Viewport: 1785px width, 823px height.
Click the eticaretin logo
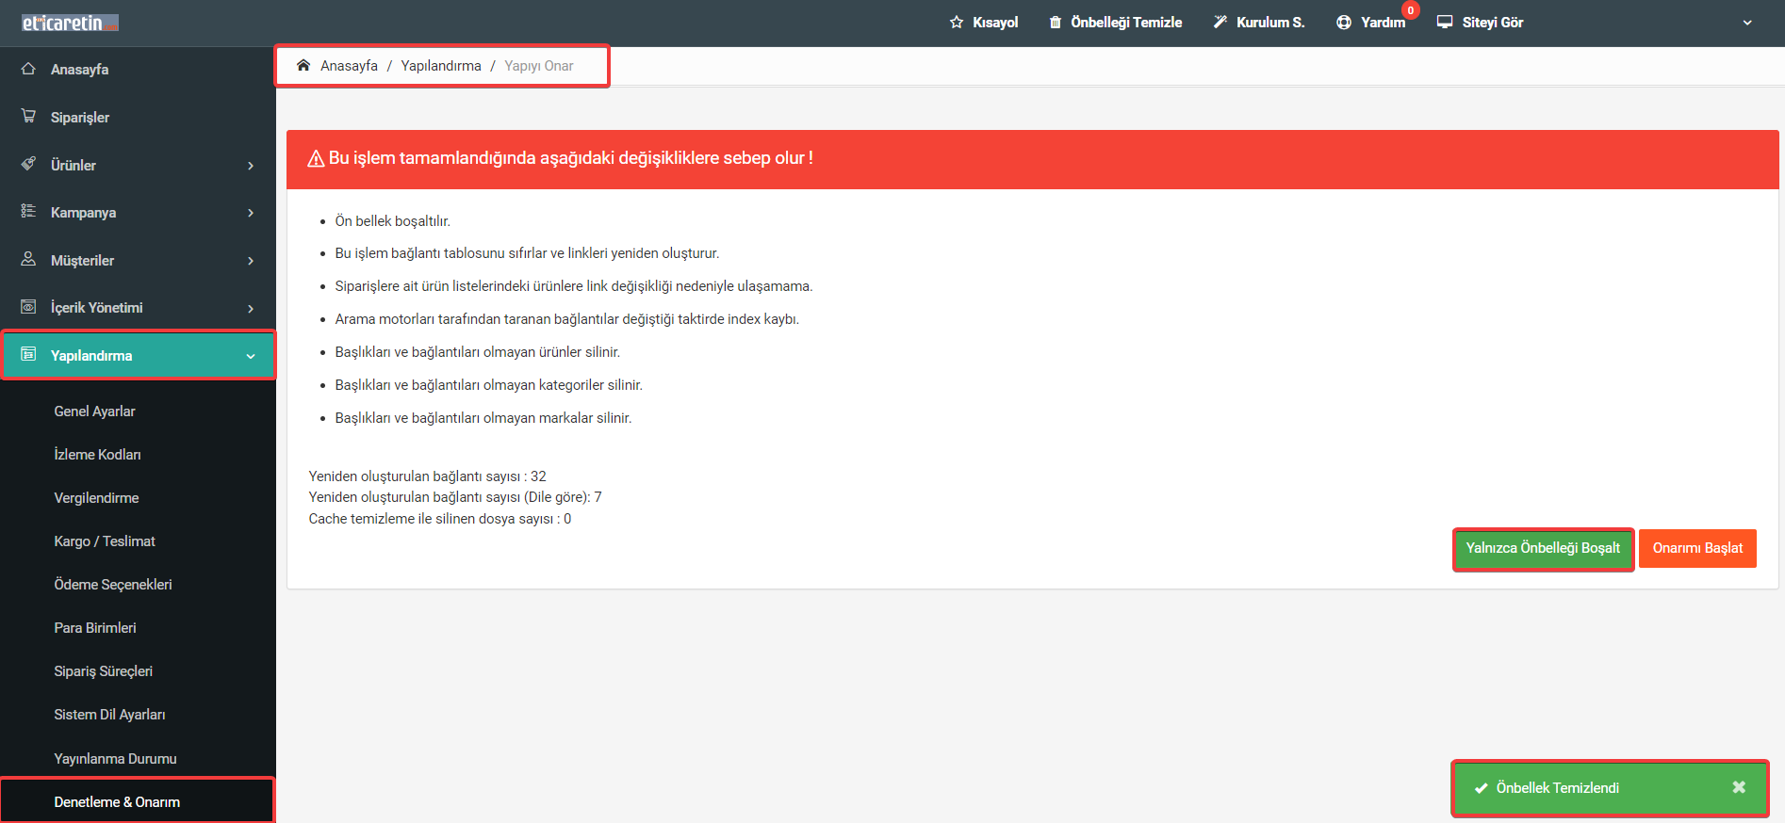[x=70, y=23]
